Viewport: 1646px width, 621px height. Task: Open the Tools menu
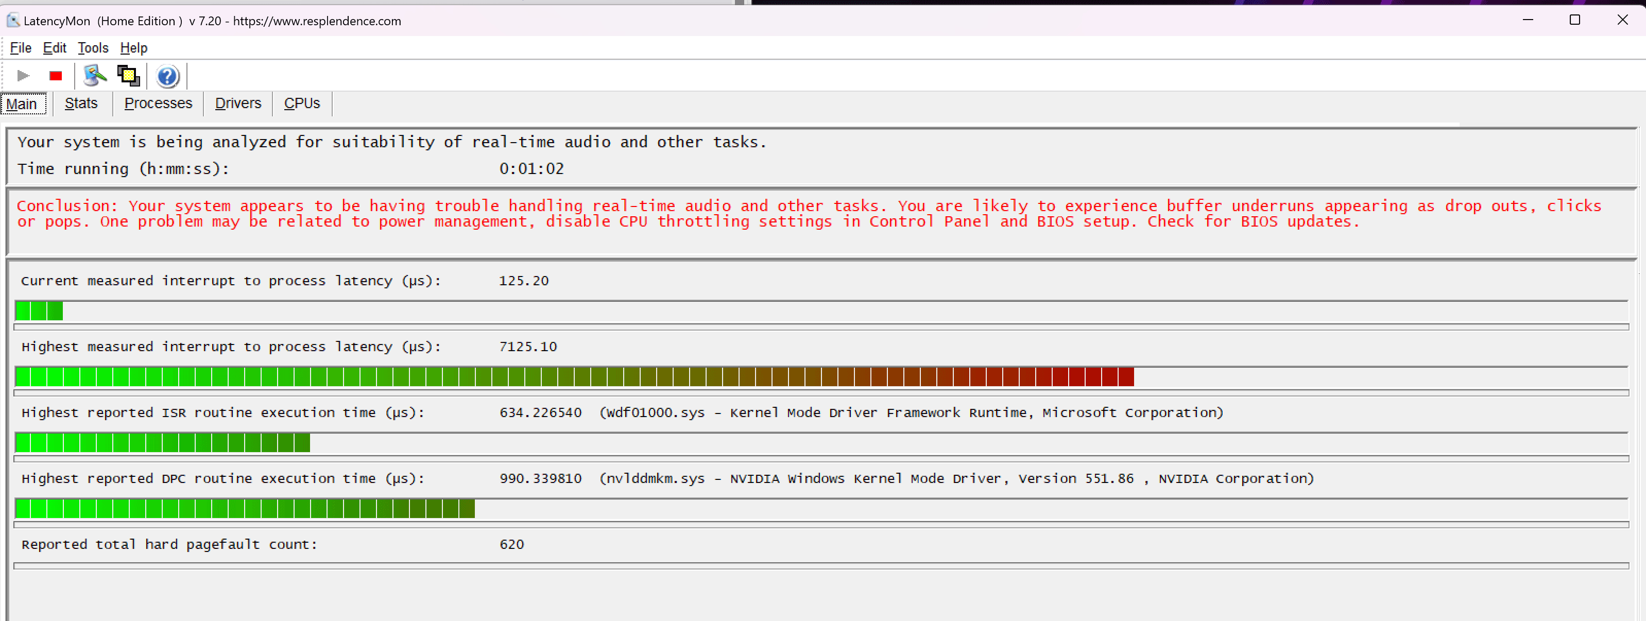[x=93, y=48]
